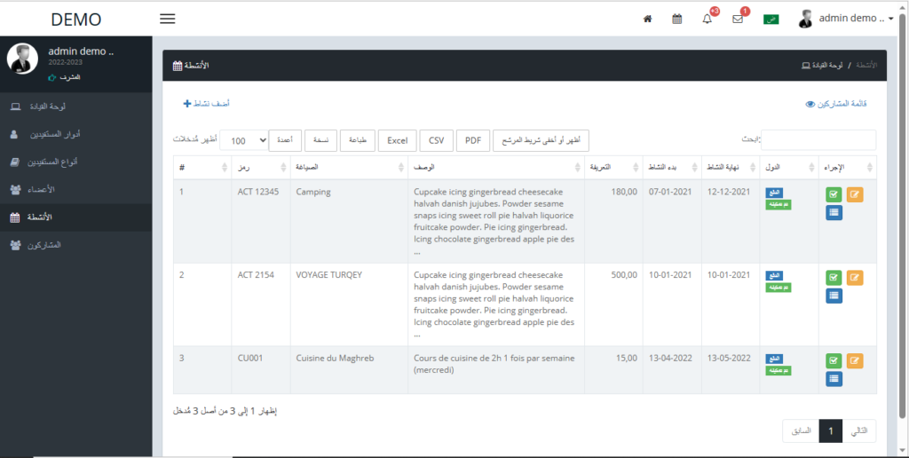
Task: Open المشاركون in the sidebar
Action: [76, 245]
